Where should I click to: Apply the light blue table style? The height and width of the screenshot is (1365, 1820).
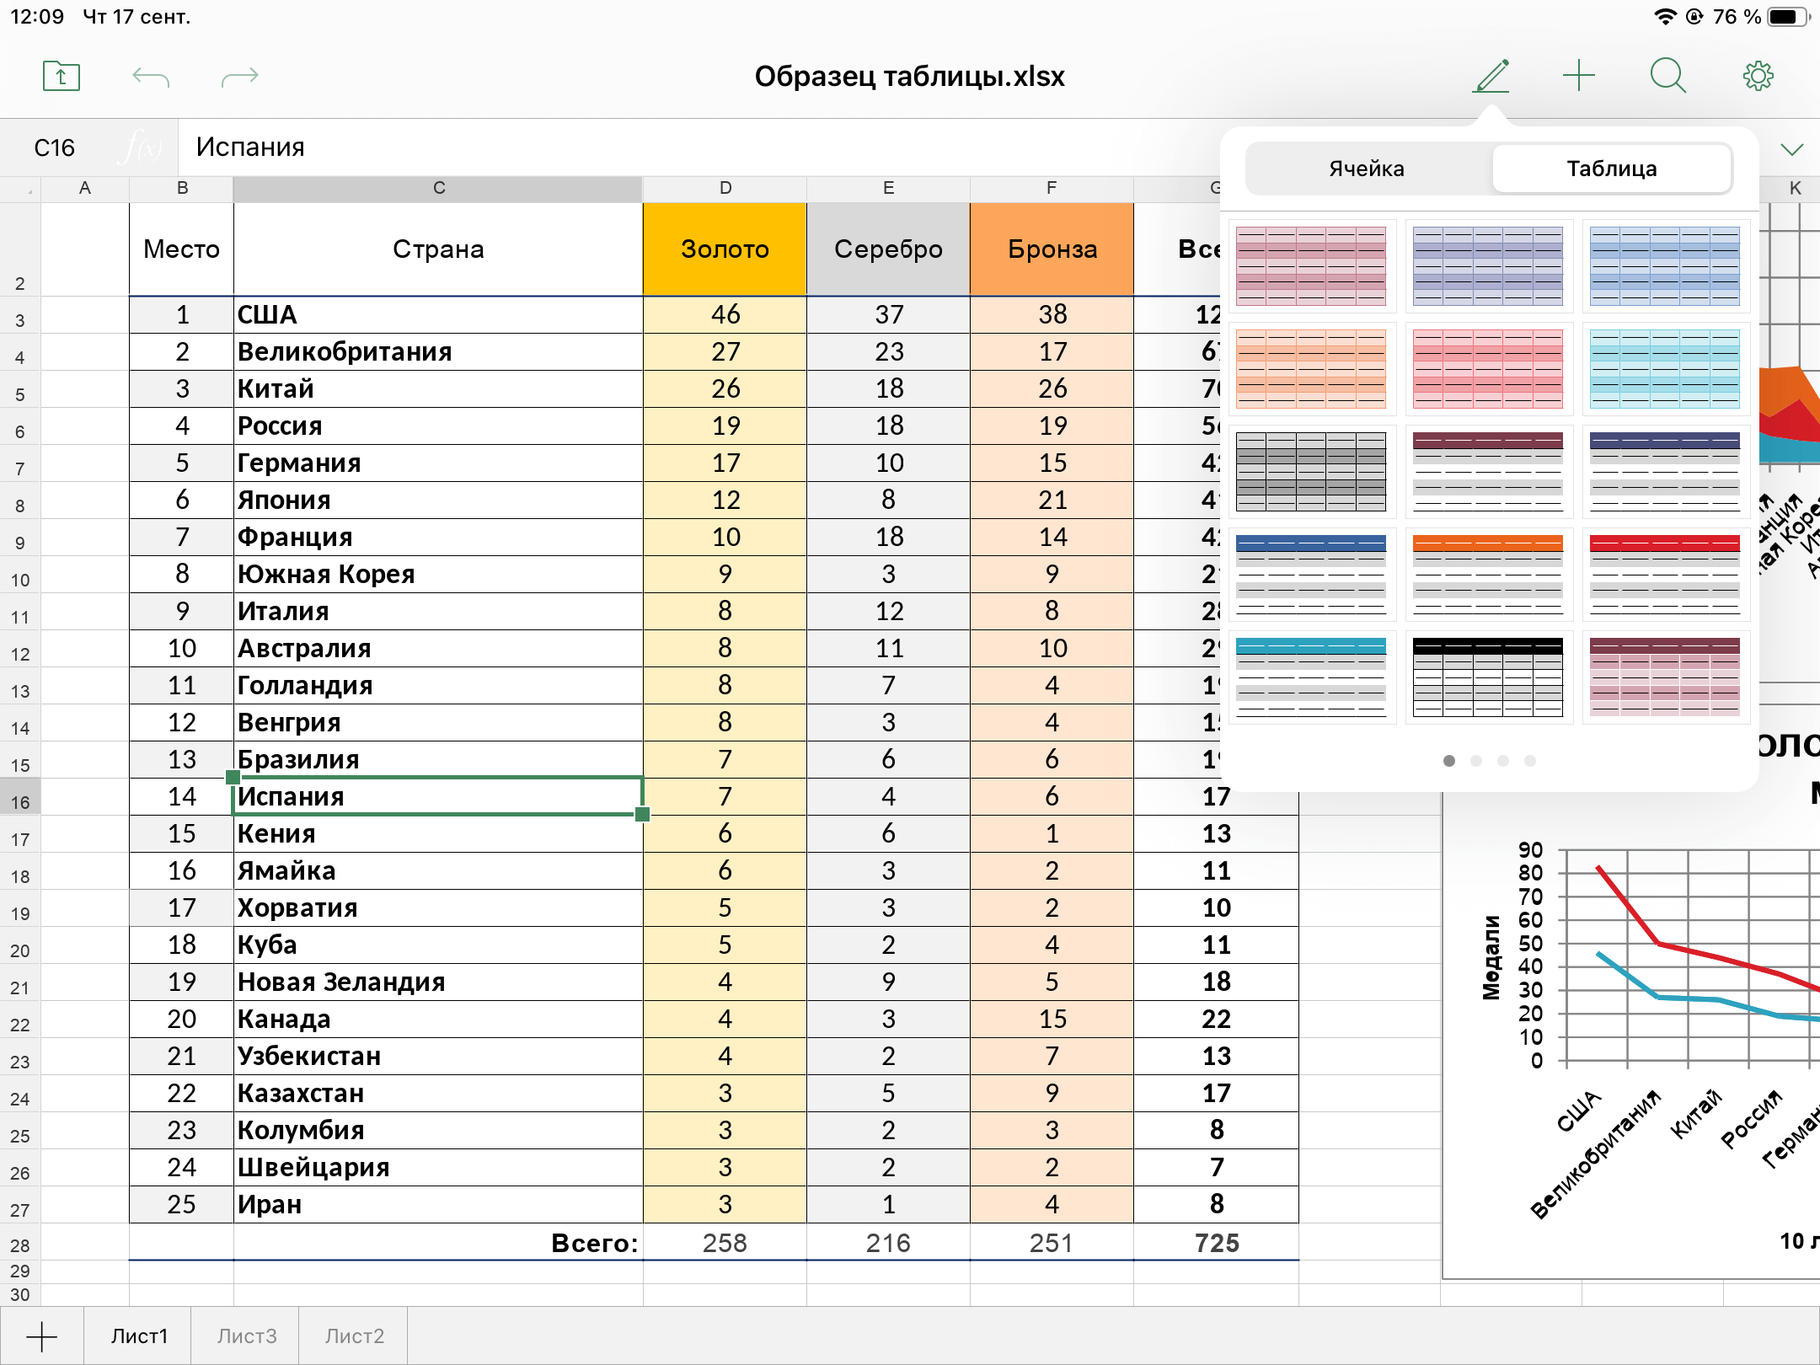[1665, 266]
